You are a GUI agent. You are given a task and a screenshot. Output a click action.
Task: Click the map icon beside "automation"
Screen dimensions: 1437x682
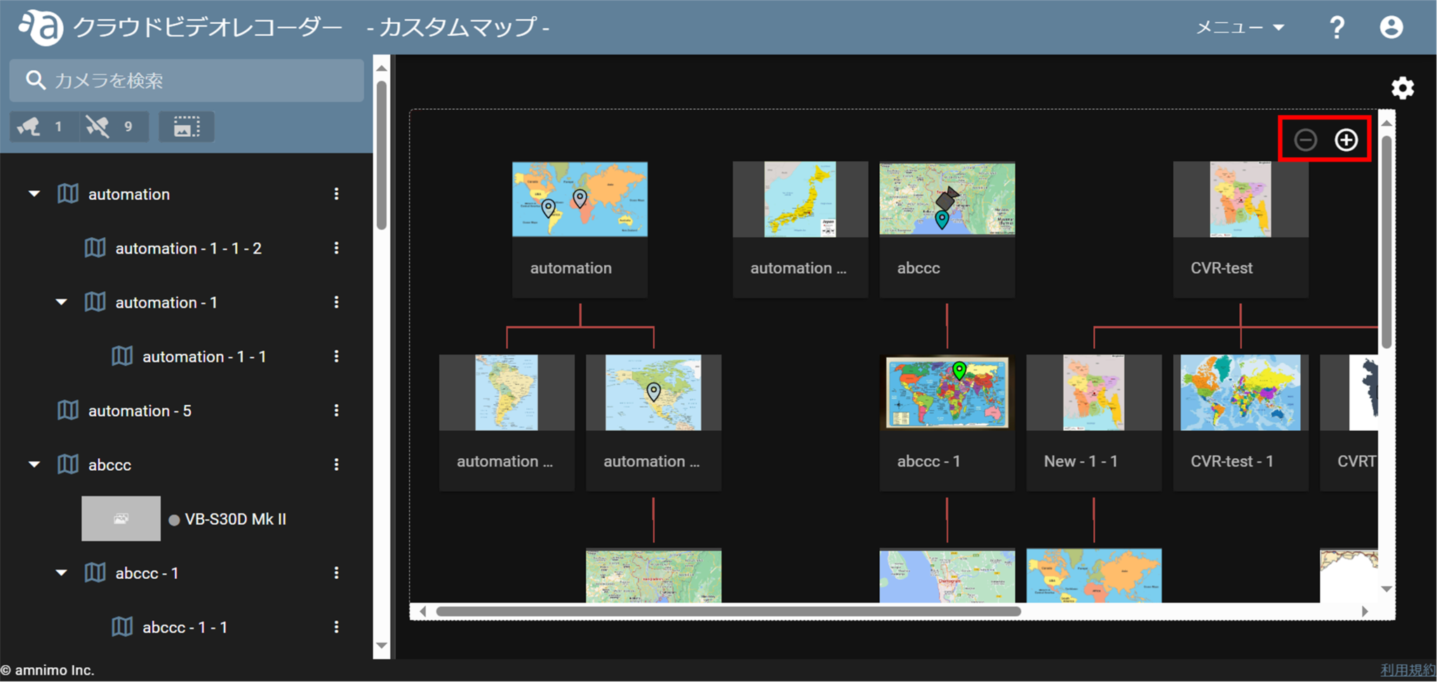(x=67, y=194)
